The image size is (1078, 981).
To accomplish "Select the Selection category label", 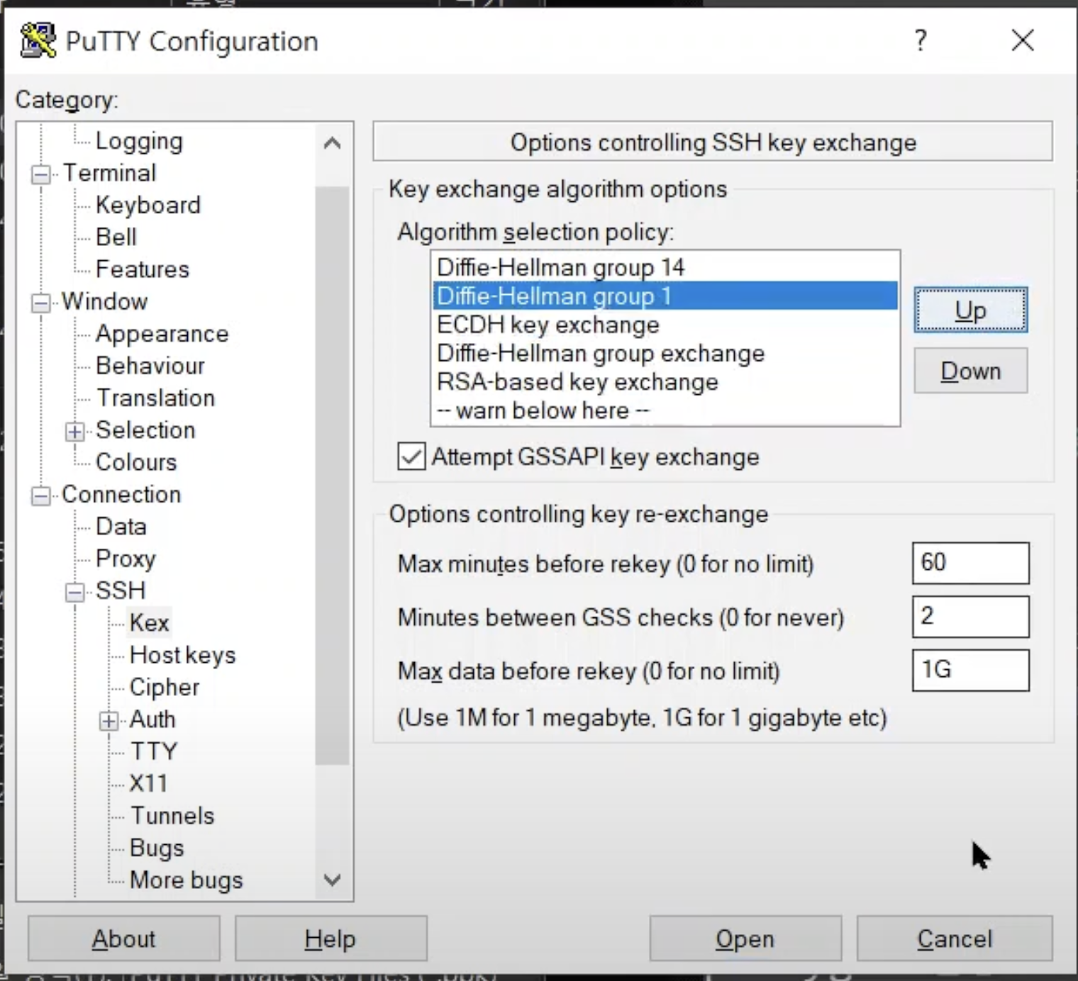I will point(145,430).
